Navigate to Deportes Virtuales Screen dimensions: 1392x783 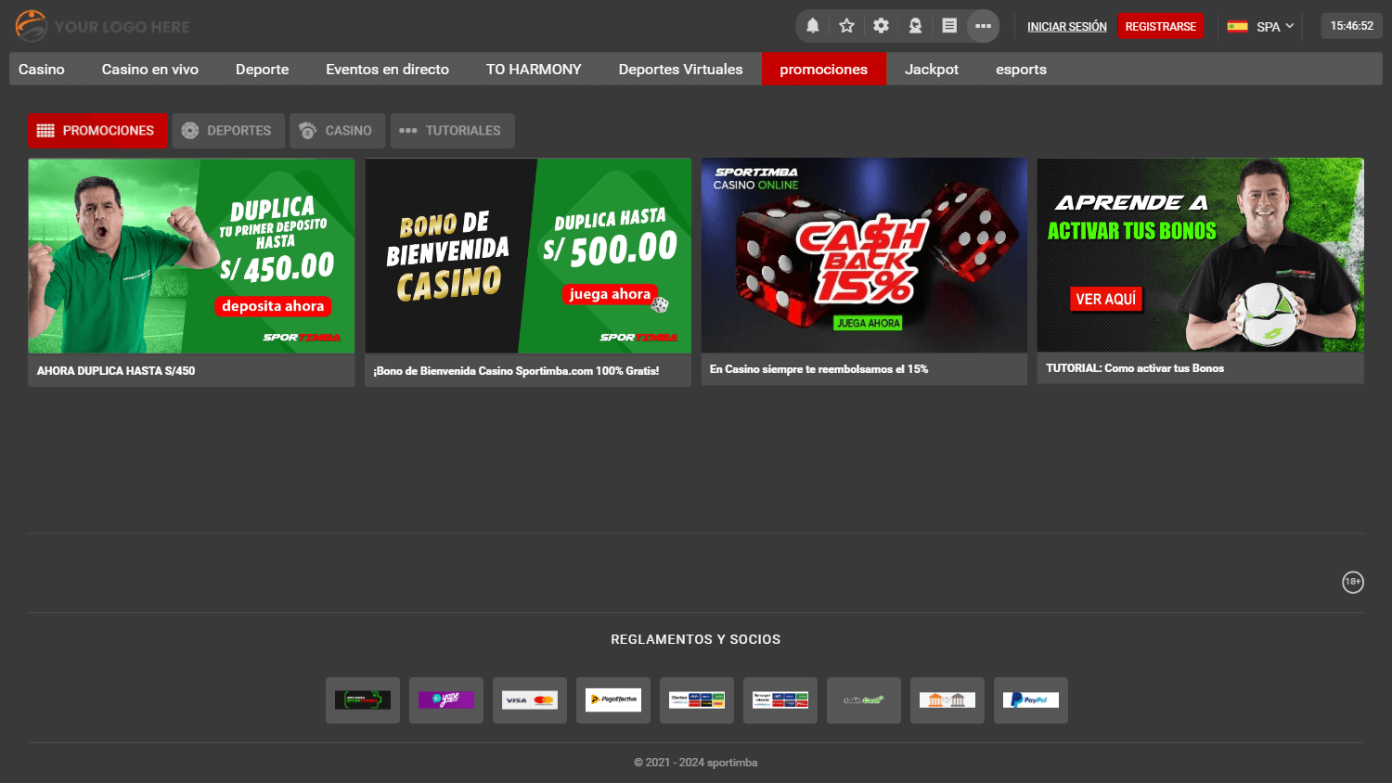point(681,69)
